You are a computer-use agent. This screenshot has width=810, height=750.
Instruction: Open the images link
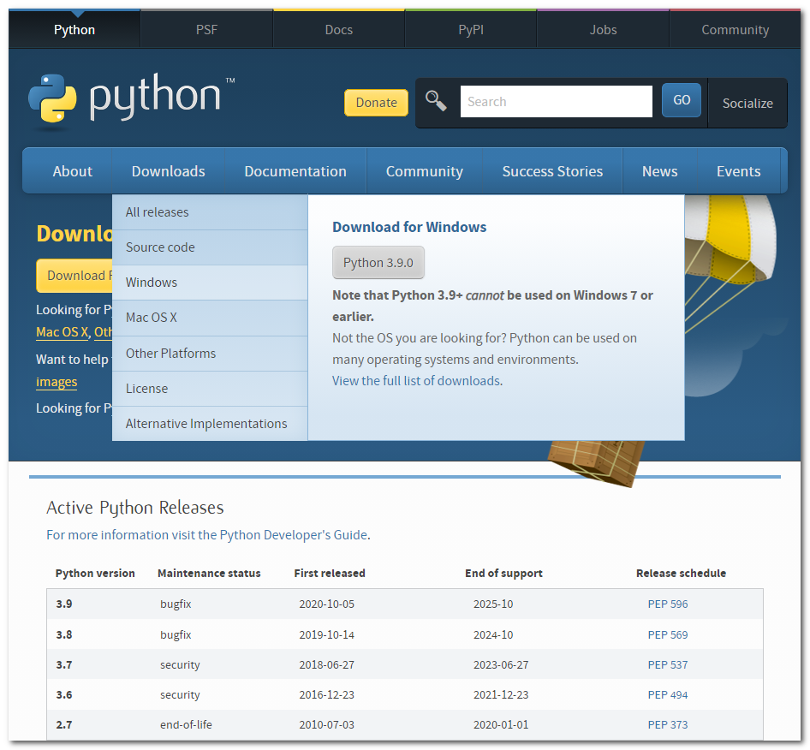[x=57, y=382]
